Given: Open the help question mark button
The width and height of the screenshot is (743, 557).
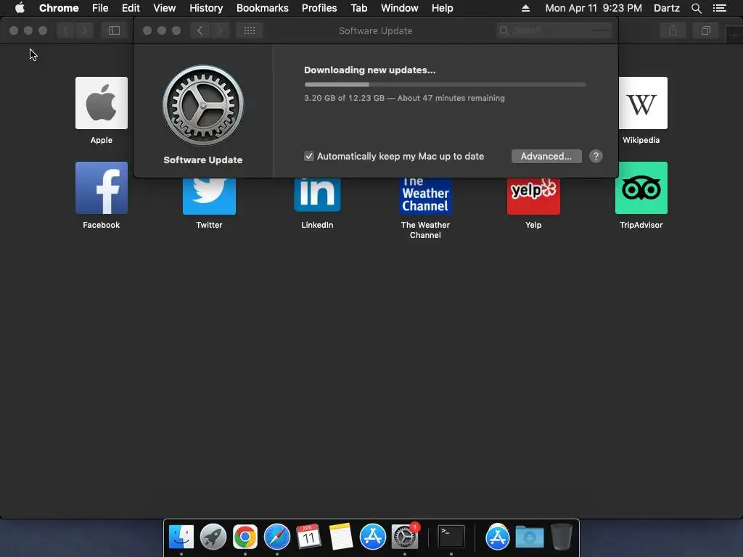Looking at the screenshot, I should (x=596, y=157).
